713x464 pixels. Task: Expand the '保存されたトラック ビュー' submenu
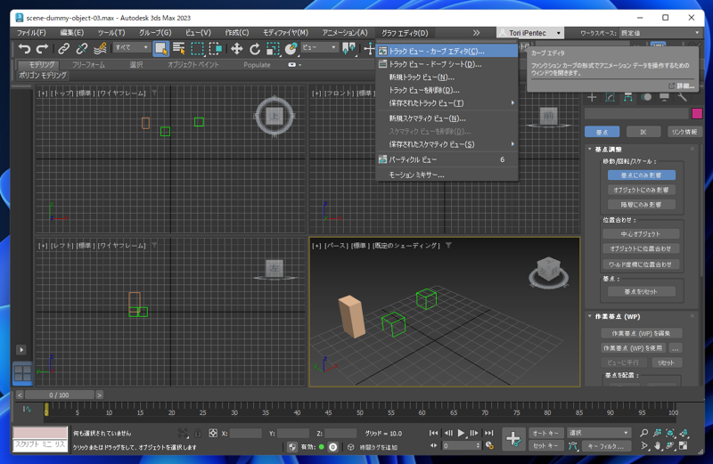point(447,103)
